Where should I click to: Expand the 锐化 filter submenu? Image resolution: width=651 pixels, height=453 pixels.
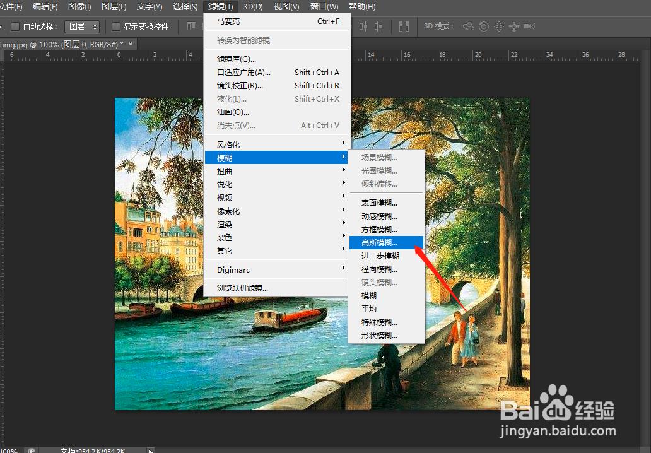[277, 184]
